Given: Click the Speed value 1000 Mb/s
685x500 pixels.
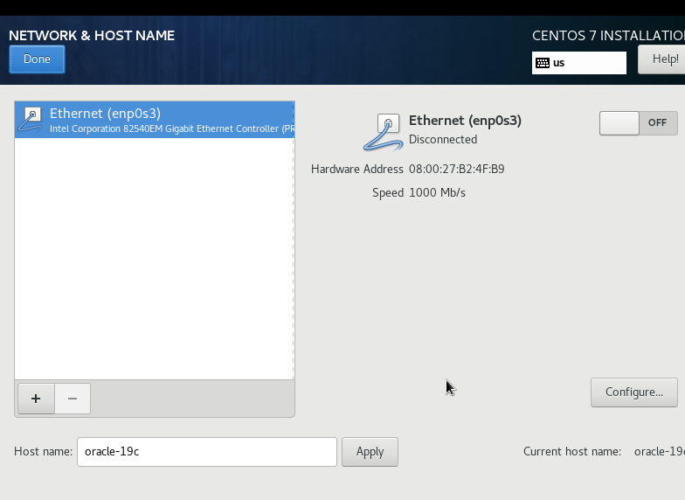Looking at the screenshot, I should pos(437,192).
